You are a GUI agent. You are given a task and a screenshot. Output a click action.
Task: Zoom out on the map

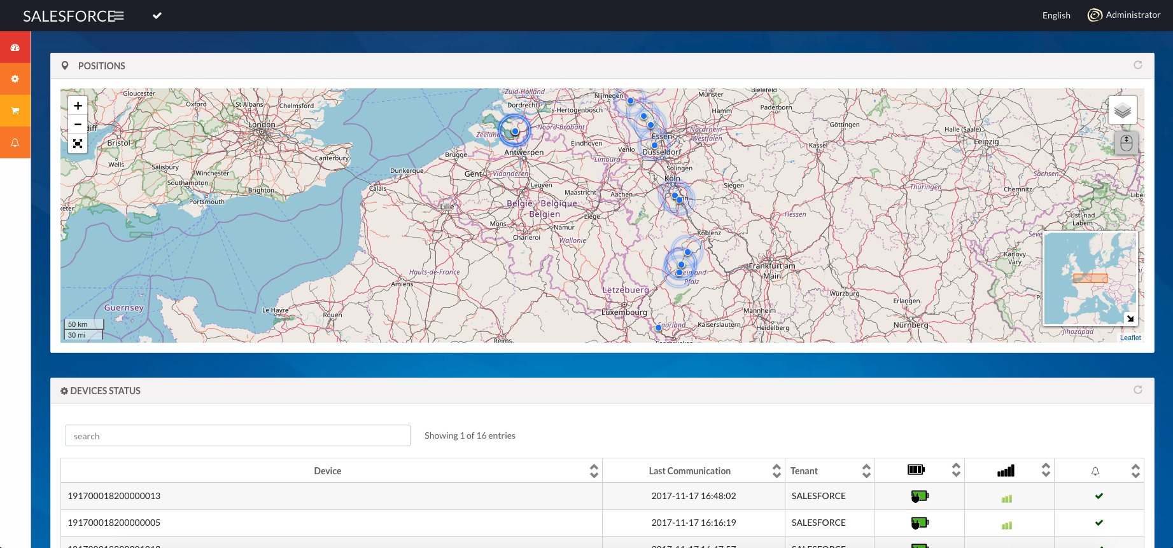point(78,125)
